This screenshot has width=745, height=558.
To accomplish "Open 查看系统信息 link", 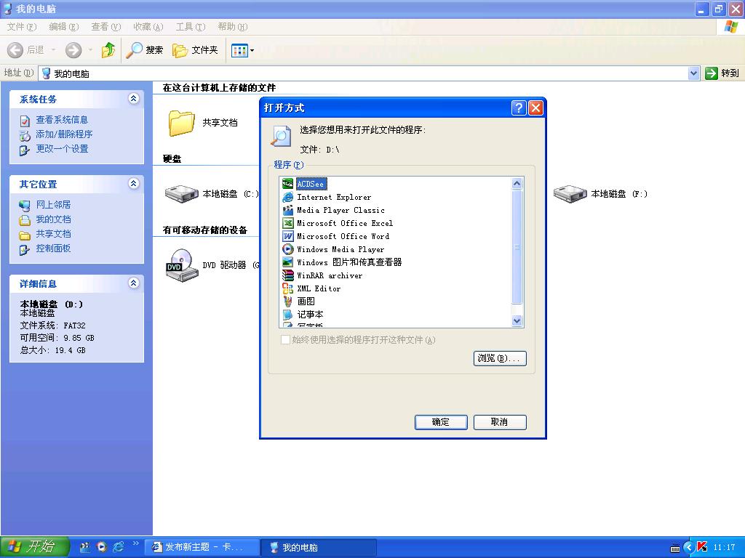I will coord(62,120).
